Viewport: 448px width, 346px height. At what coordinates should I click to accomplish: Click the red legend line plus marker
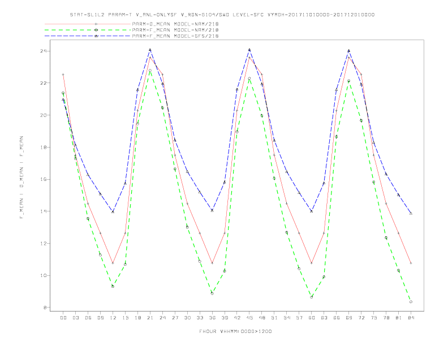96,24
